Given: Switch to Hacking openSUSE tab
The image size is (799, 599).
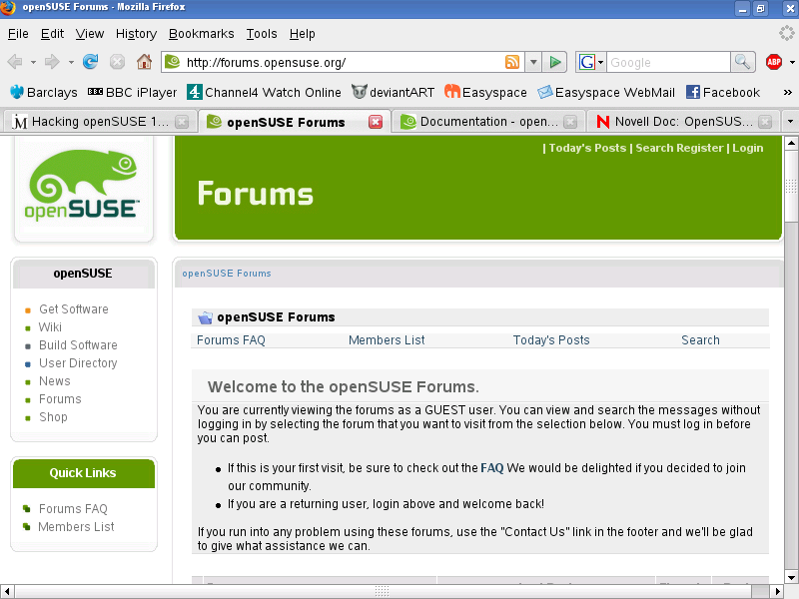Looking at the screenshot, I should [99, 122].
